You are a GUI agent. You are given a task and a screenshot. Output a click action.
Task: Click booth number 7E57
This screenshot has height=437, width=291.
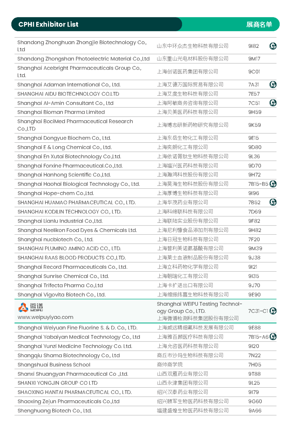click(254, 94)
